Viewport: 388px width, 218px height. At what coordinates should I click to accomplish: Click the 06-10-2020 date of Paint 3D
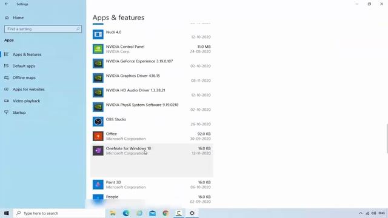201,187
